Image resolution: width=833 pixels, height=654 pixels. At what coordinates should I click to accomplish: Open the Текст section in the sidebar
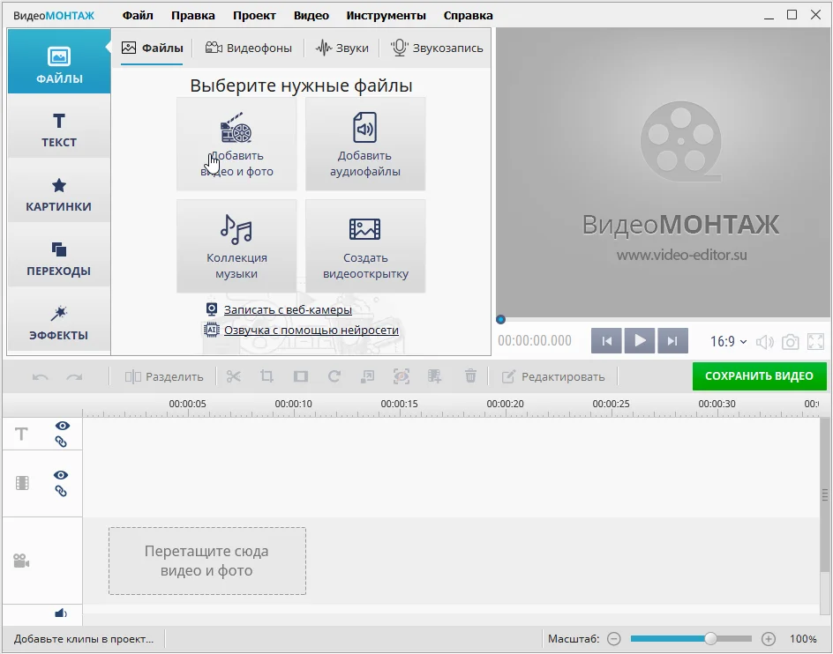tap(59, 130)
